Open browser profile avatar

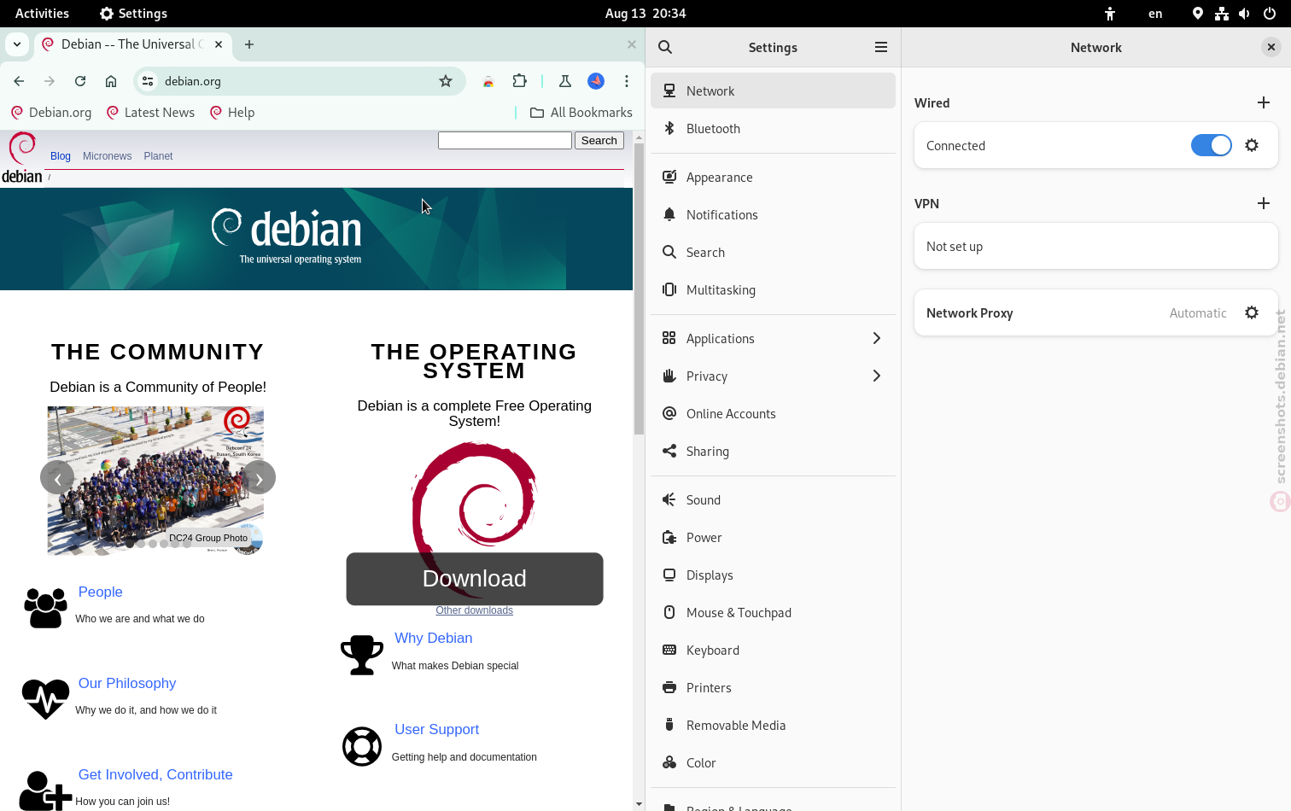[x=596, y=81]
